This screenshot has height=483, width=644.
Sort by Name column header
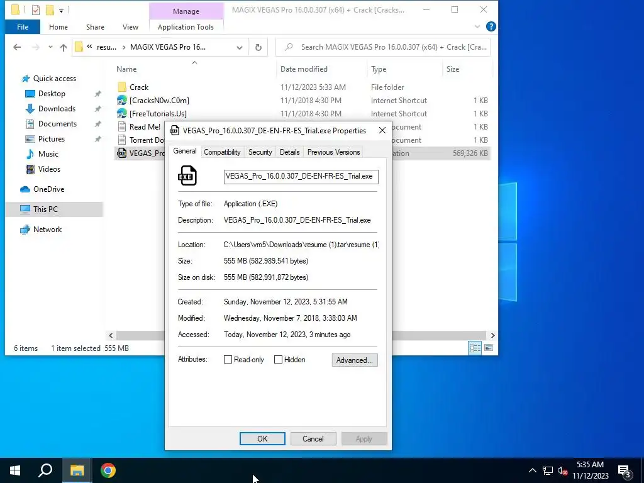click(x=126, y=69)
